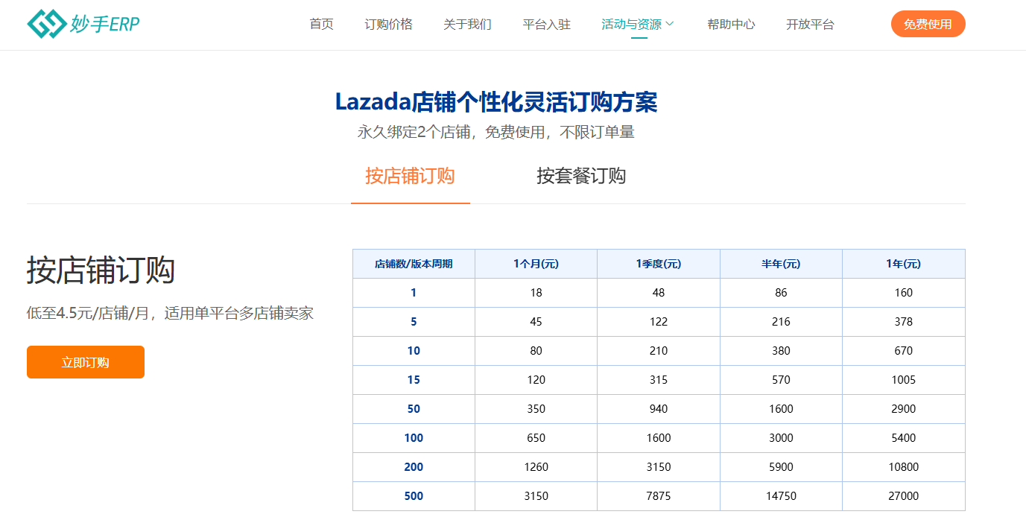Viewport: 1026px width, 526px height.
Task: Click price cell 120 in the 15-store row
Action: (536, 380)
